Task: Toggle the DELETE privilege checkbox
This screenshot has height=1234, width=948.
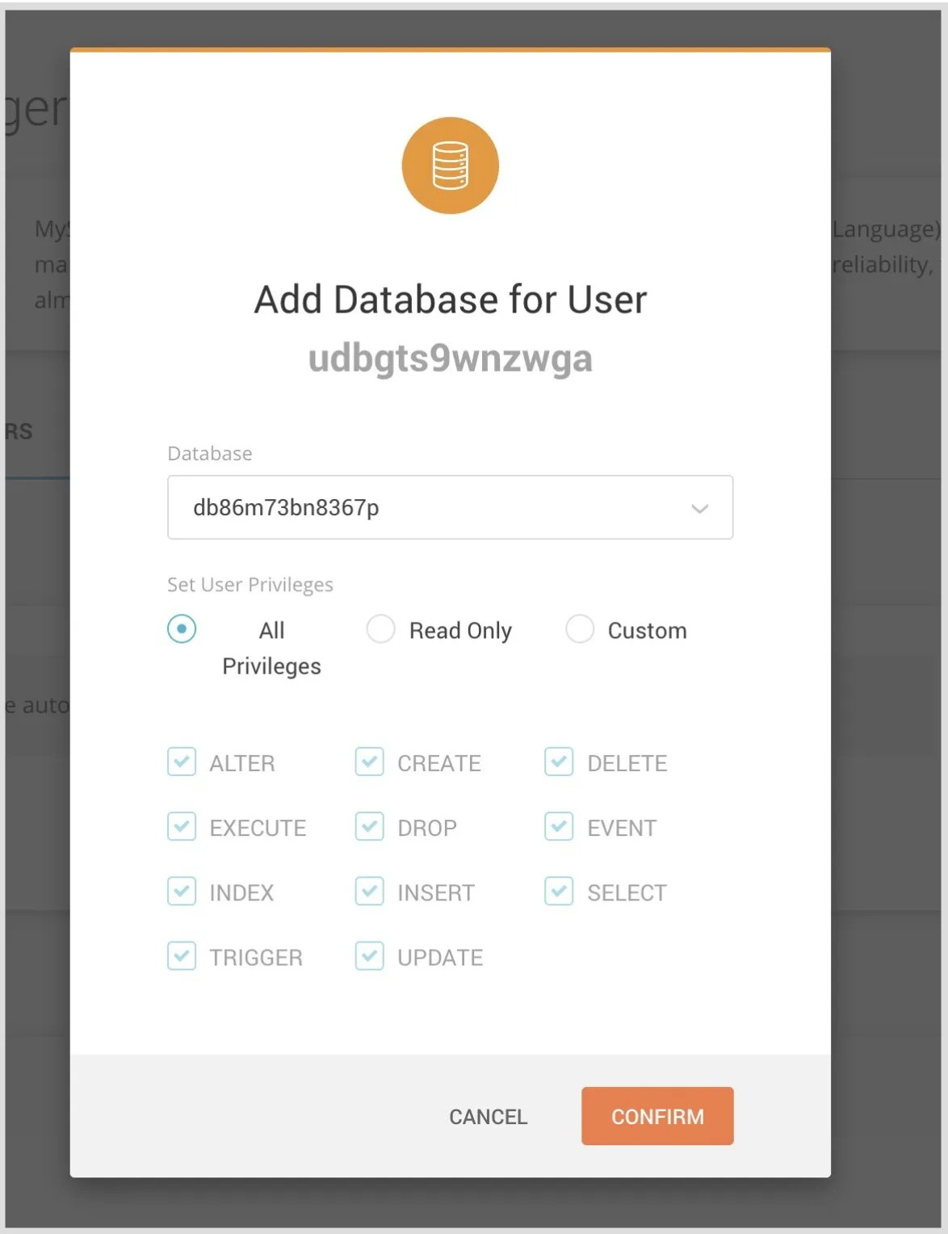Action: tap(559, 762)
